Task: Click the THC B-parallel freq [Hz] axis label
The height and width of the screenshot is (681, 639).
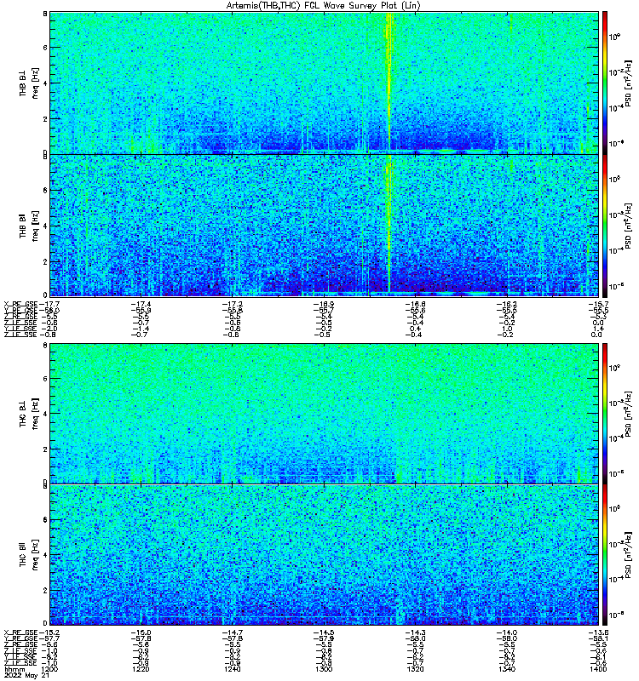Action: pos(35,555)
